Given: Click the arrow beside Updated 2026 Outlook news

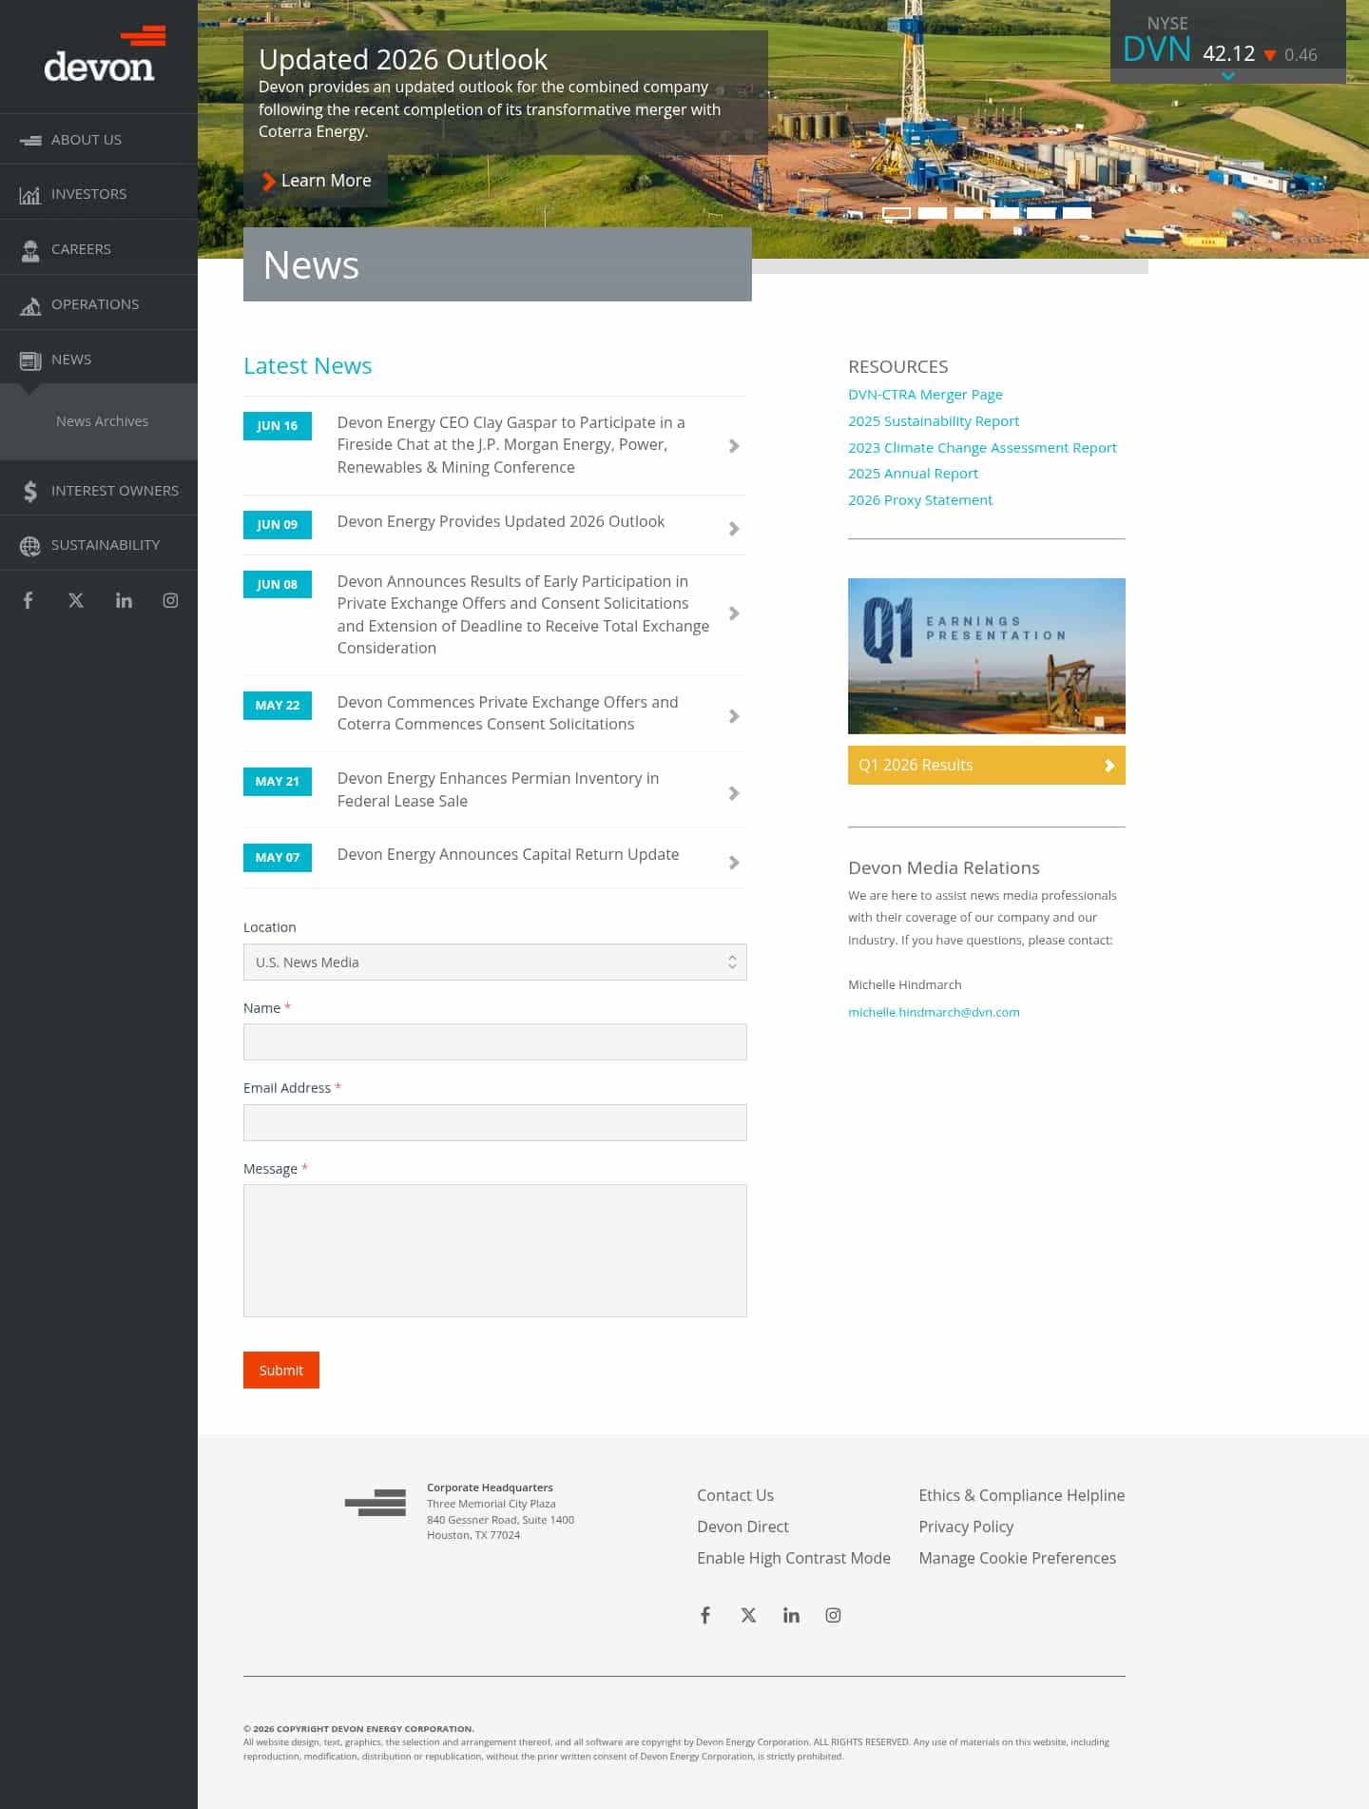Looking at the screenshot, I should pyautogui.click(x=734, y=529).
